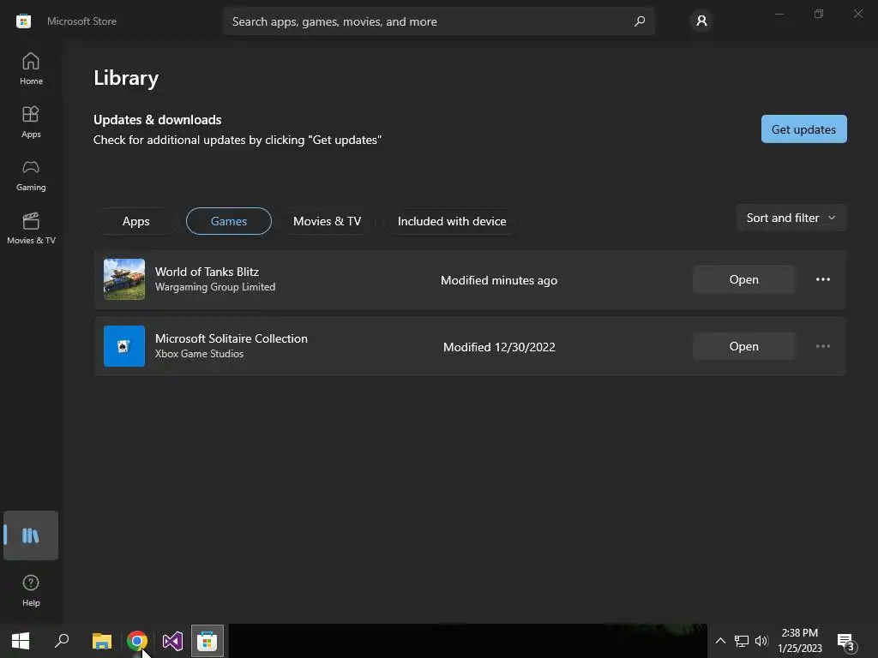Open the user account profile icon

click(x=701, y=21)
